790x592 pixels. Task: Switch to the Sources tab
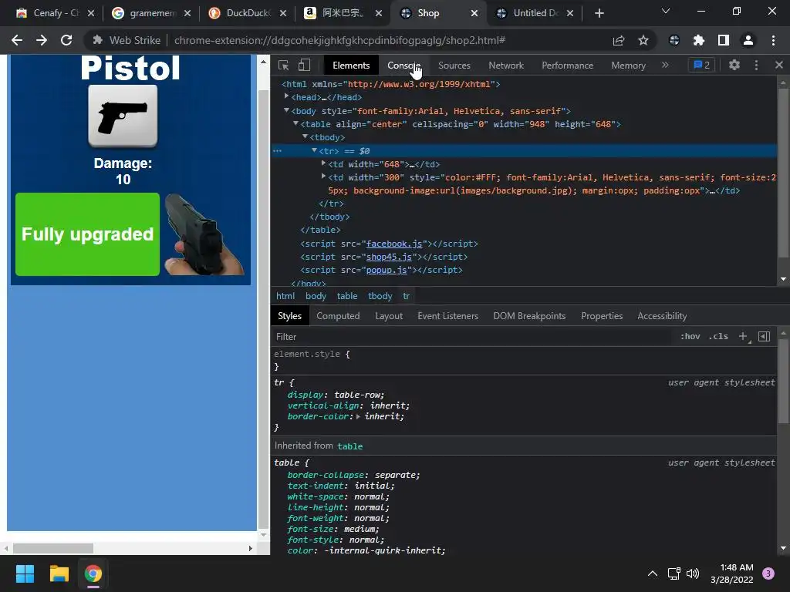(454, 66)
